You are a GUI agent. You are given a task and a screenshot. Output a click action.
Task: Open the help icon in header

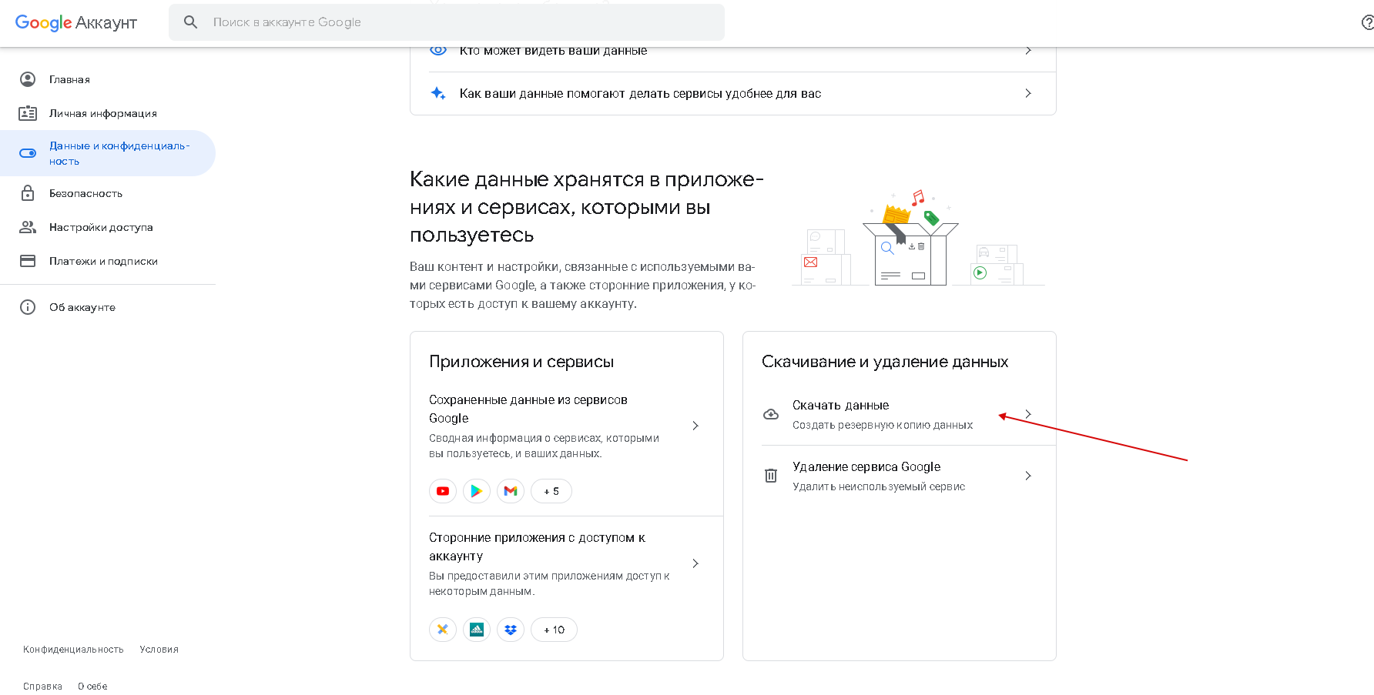tap(1367, 22)
